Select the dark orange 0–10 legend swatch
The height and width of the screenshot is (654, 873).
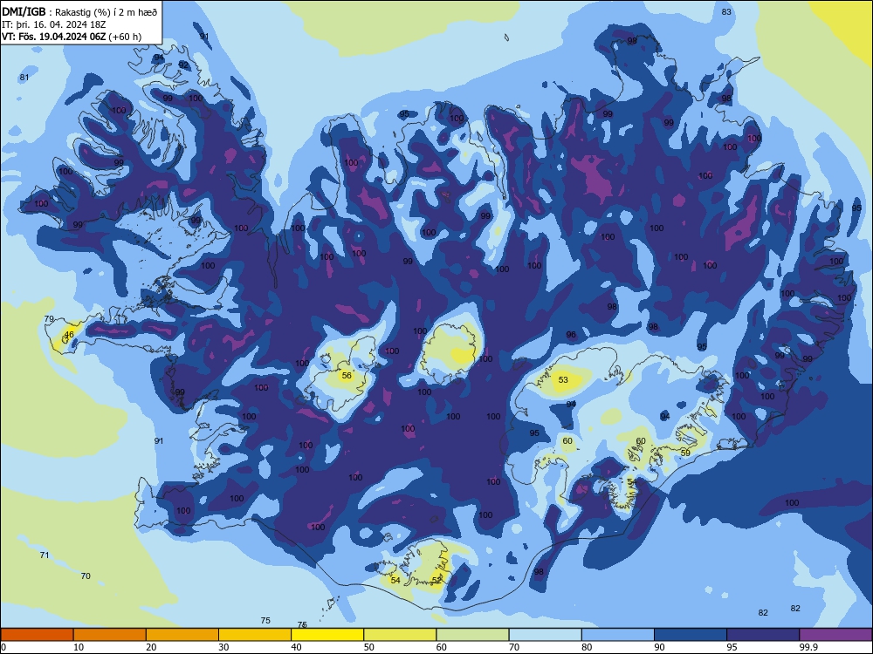coord(37,635)
